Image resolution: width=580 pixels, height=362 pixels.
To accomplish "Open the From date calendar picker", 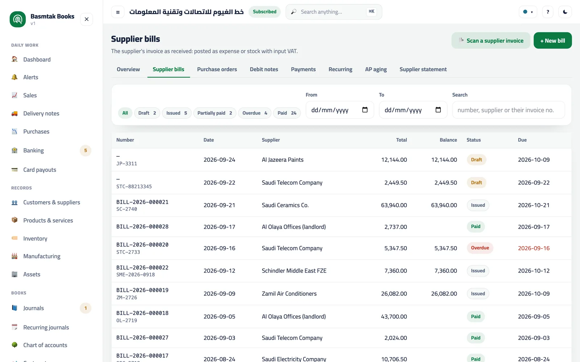I will [x=365, y=110].
